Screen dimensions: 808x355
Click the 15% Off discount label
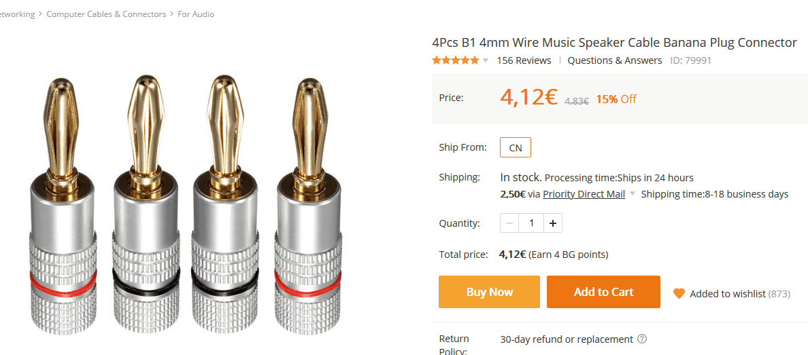(616, 99)
